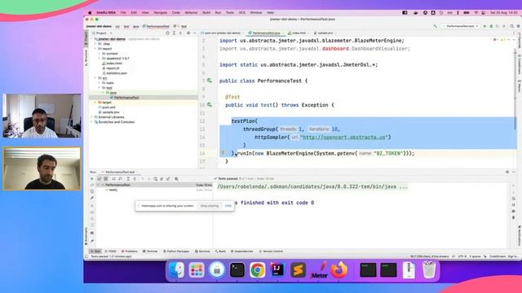The height and width of the screenshot is (293, 522).
Task: Open the Version Control tool window at the bottom
Action: tap(271, 251)
